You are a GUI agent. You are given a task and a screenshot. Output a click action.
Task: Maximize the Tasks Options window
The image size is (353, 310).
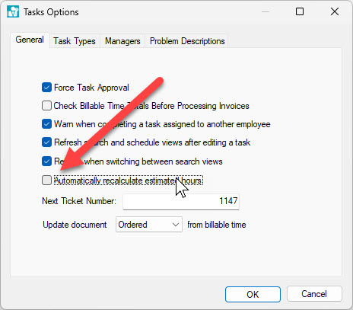click(x=300, y=11)
